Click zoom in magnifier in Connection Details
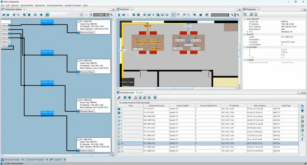The width and height of the screenshot is (307, 165). point(112,14)
